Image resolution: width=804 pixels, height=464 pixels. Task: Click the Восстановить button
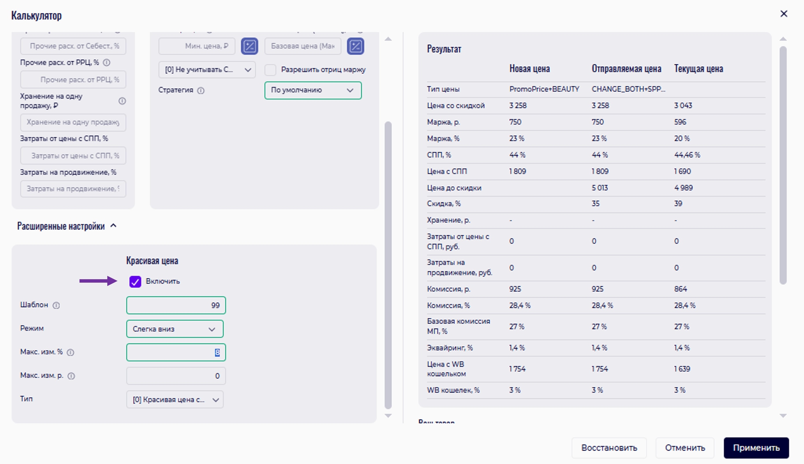tap(609, 448)
